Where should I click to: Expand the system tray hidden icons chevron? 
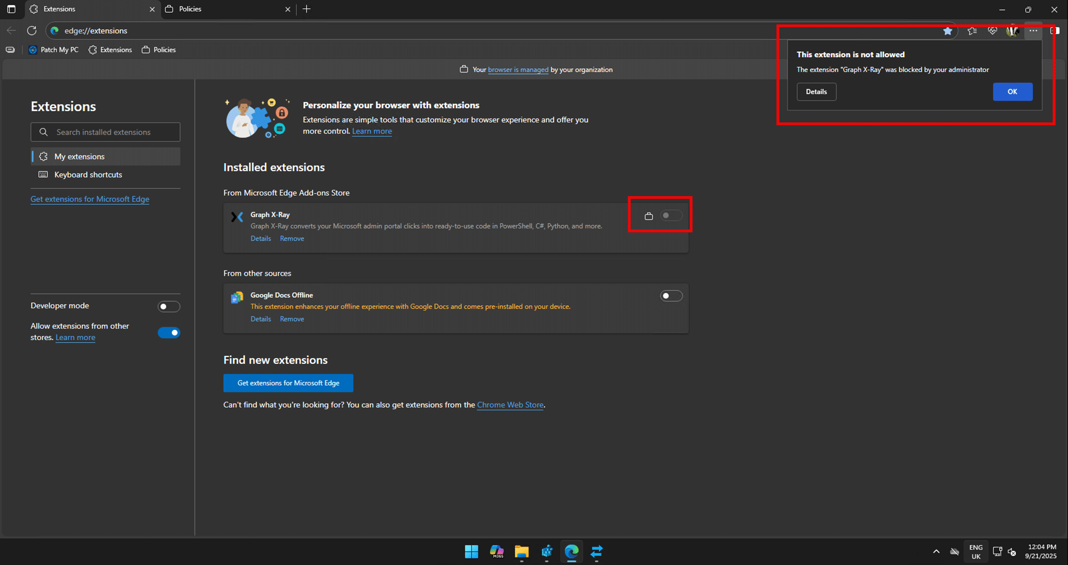pos(936,552)
